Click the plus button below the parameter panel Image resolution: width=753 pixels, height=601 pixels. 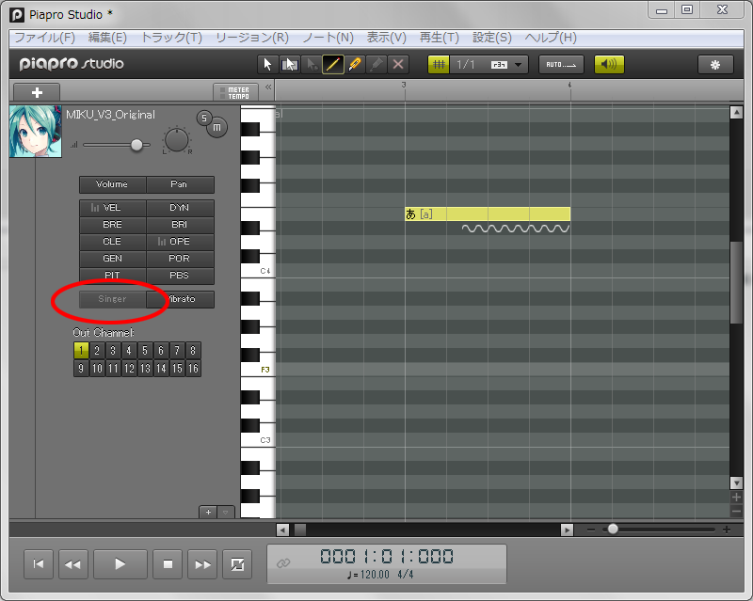(x=208, y=513)
